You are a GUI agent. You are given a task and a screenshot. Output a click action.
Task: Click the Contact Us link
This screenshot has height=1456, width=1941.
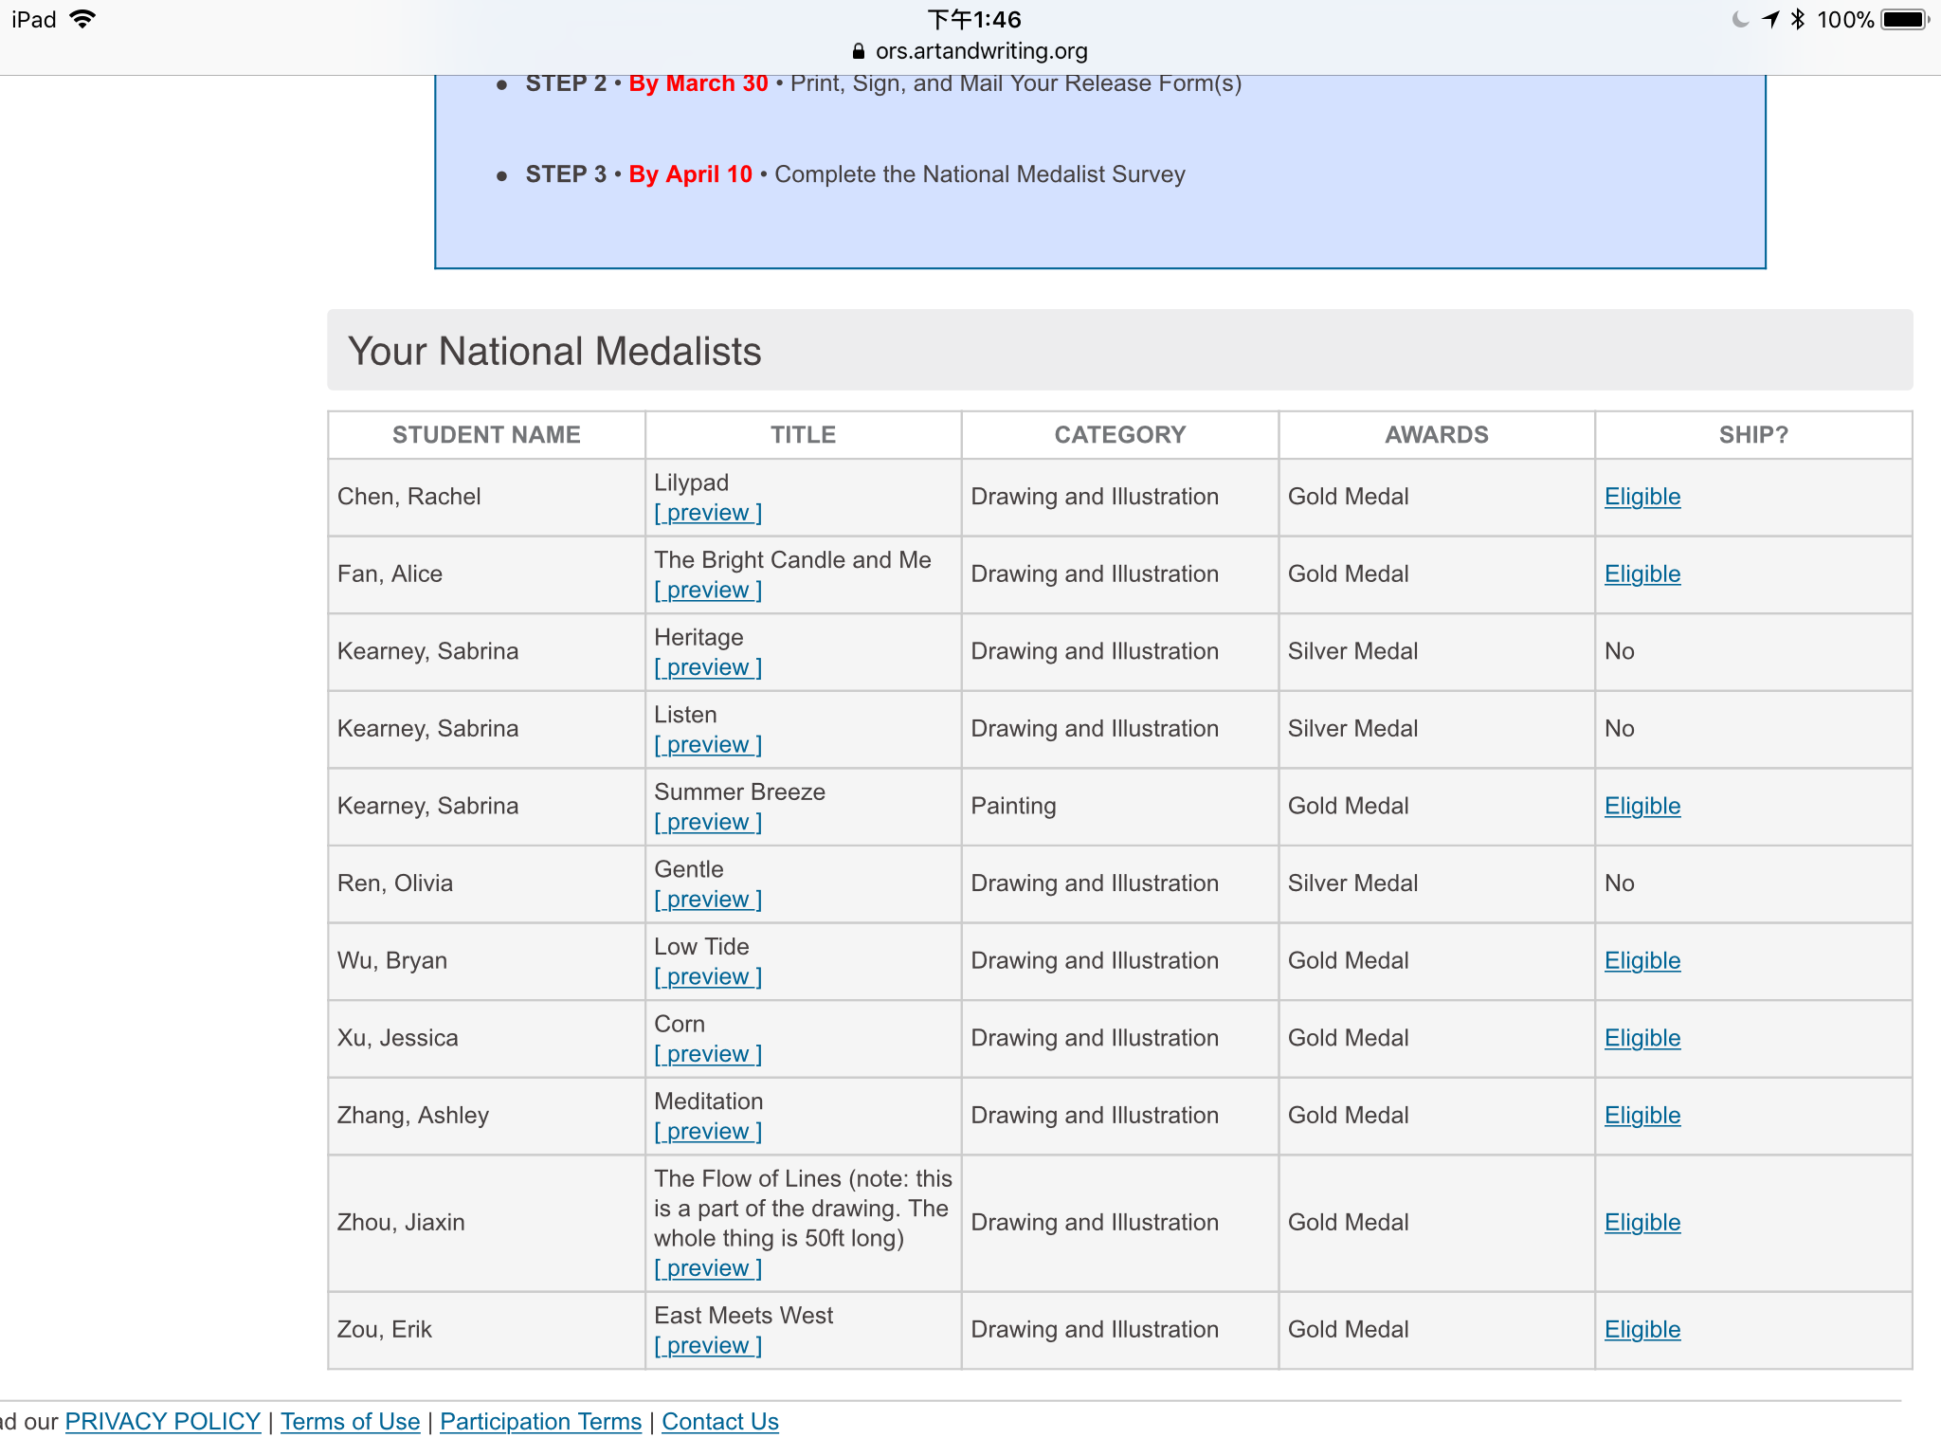pyautogui.click(x=719, y=1422)
